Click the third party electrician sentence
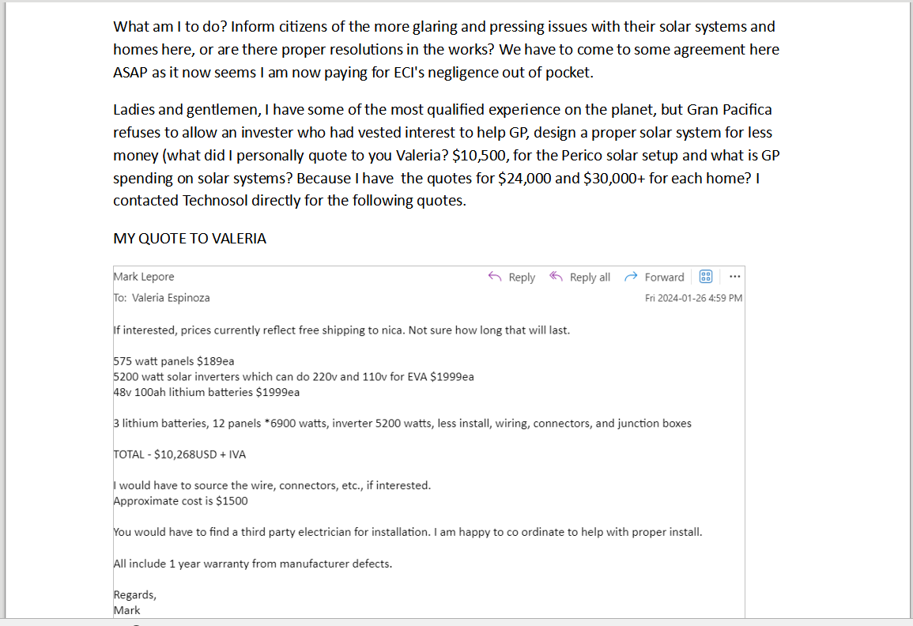 coord(407,532)
